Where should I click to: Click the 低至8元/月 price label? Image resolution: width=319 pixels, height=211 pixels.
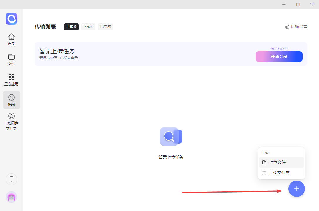(x=279, y=48)
